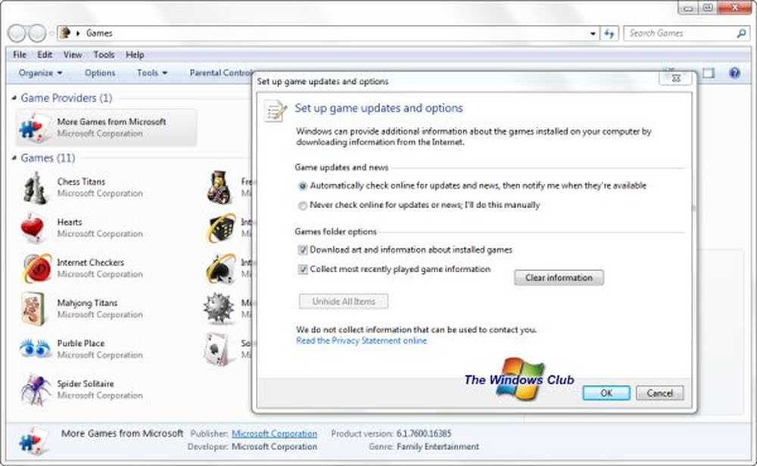Click the blue help question mark icon
This screenshot has height=466, width=757.
[734, 73]
